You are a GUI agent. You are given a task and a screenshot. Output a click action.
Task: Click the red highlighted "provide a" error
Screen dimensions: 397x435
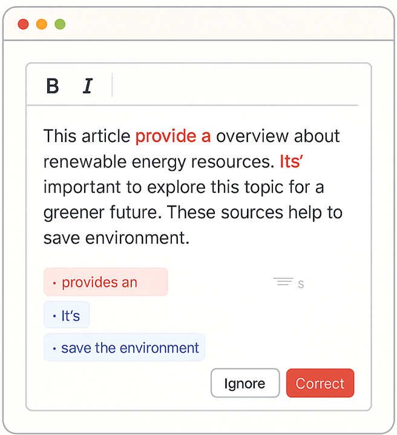point(172,136)
